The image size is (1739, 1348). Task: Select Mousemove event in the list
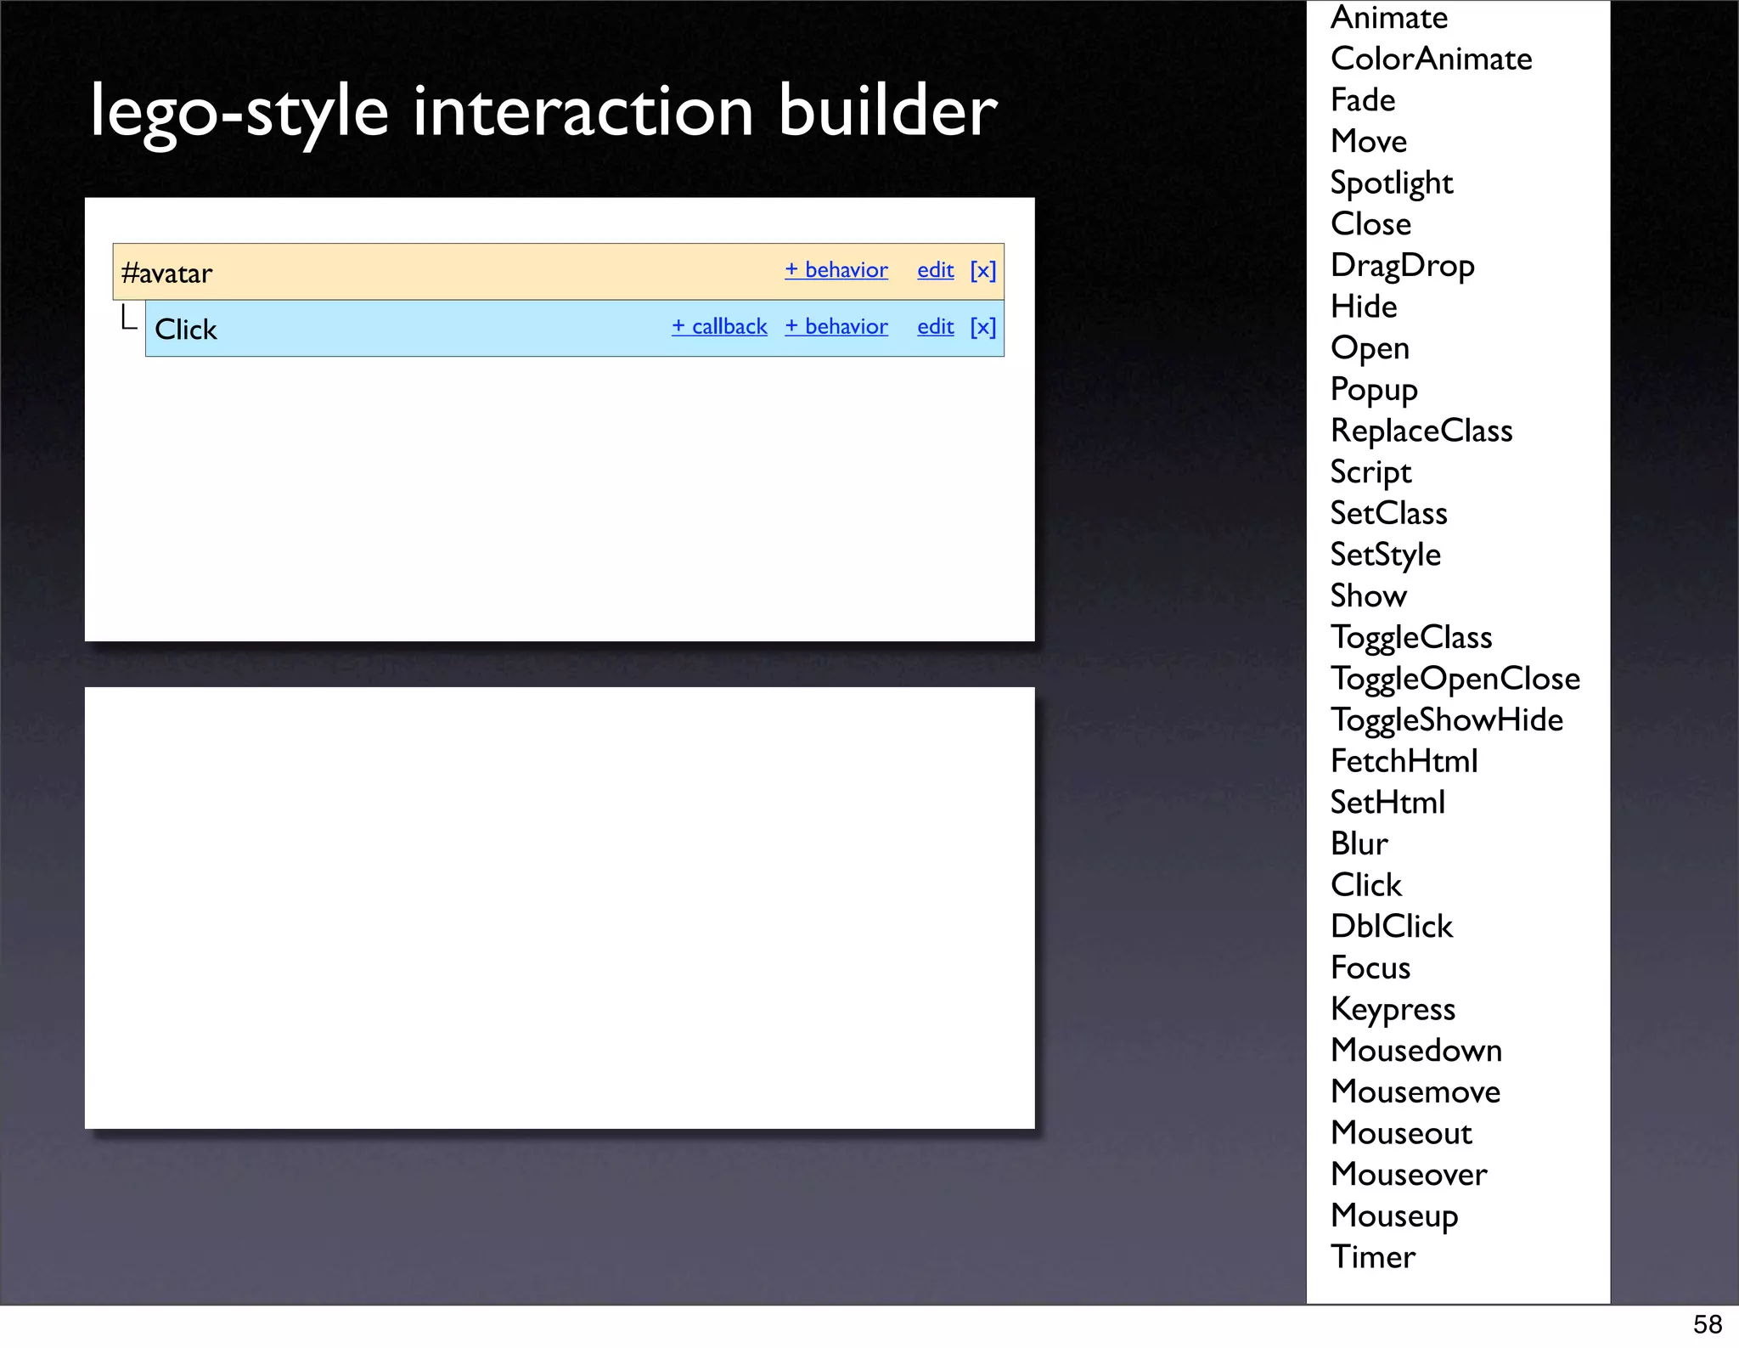tap(1415, 1092)
